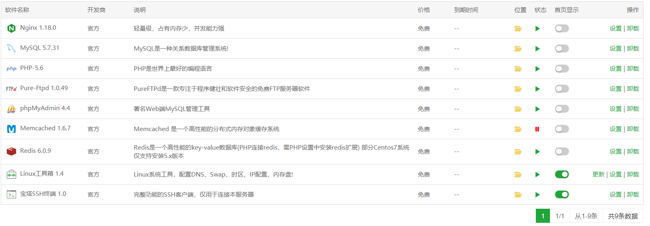Click 卸载 in the MySQL row
Viewport: 650px width, 226px height.
coord(633,49)
